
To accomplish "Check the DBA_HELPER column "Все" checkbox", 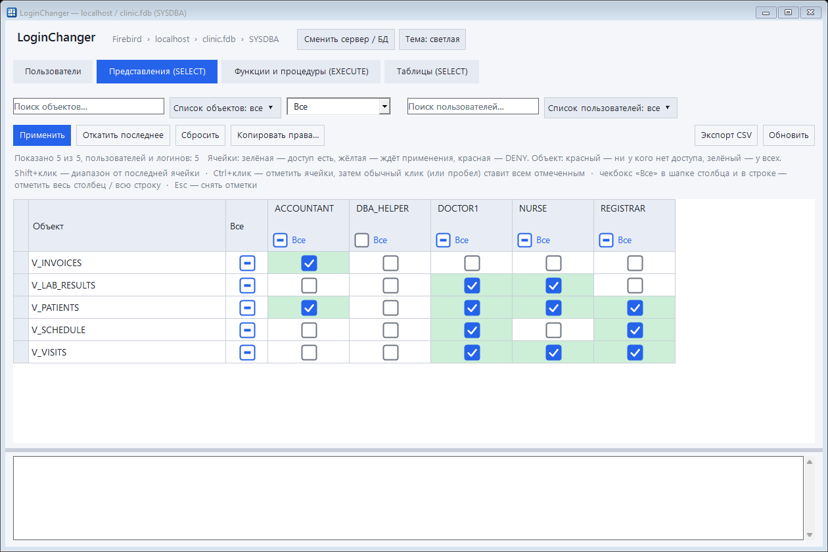I will 361,240.
